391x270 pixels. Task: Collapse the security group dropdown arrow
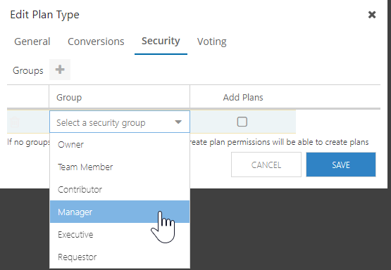[178, 122]
